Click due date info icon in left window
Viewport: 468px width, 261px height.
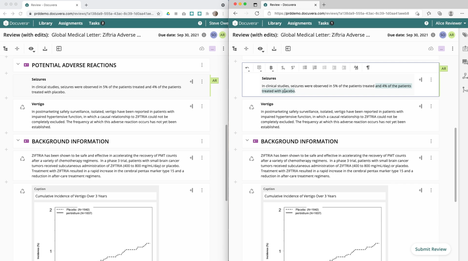click(x=204, y=35)
